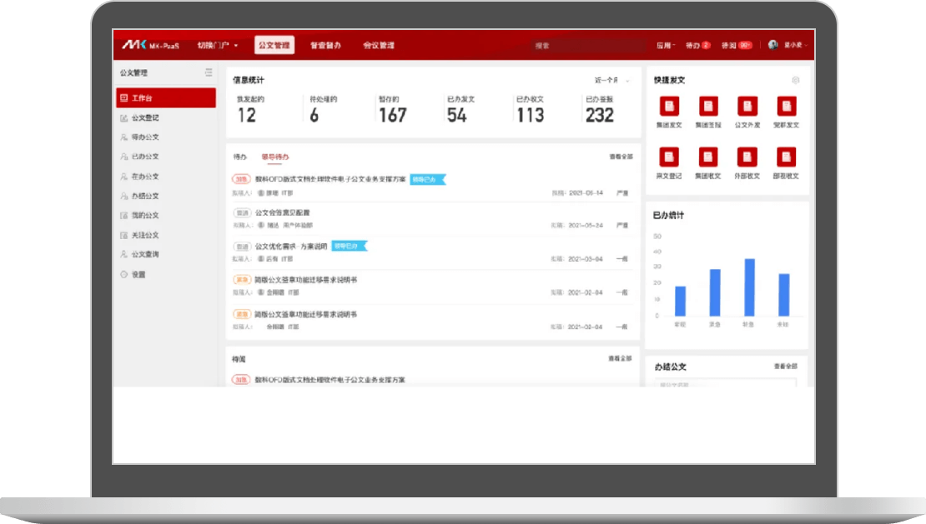Select the 待办 tab in task list

tap(239, 157)
